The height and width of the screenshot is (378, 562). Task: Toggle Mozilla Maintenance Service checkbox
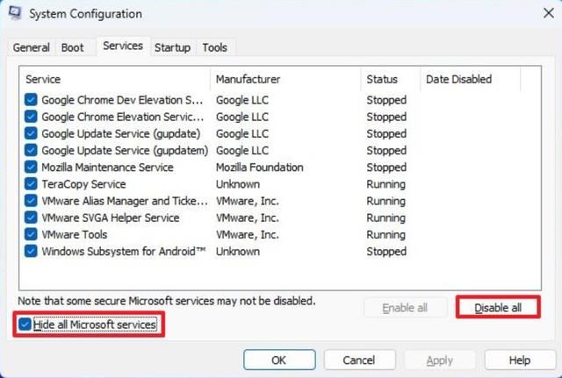tap(31, 168)
